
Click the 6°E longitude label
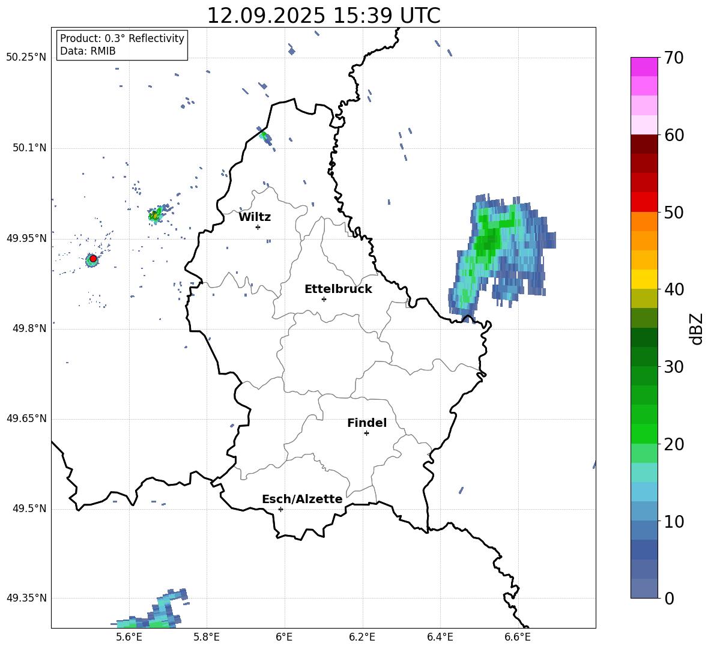click(284, 637)
